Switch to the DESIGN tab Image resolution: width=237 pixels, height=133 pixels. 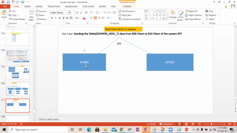pos(39,7)
